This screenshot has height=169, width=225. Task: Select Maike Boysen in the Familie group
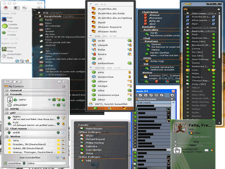point(94,129)
